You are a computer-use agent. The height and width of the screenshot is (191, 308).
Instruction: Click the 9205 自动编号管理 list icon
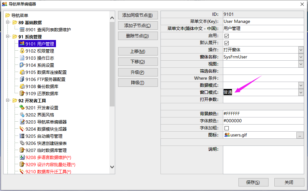click(22, 136)
